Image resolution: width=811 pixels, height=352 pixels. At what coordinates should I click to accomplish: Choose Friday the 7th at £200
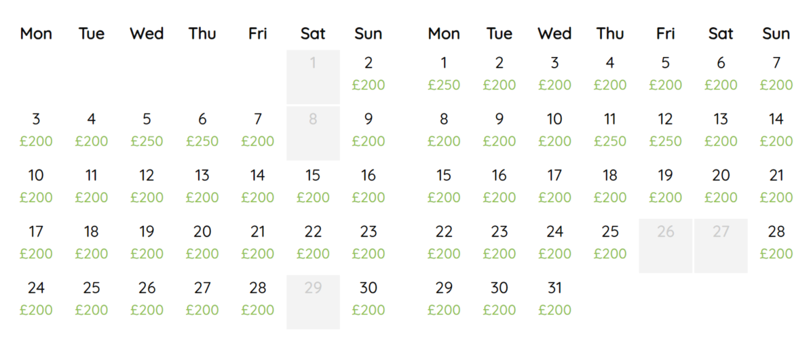point(258,130)
